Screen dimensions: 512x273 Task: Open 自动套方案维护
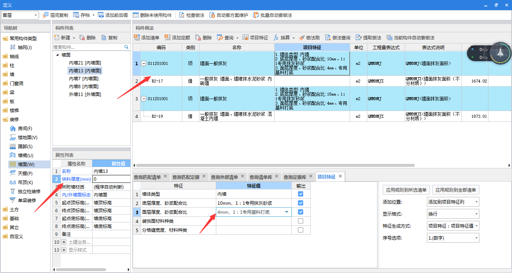coord(229,15)
